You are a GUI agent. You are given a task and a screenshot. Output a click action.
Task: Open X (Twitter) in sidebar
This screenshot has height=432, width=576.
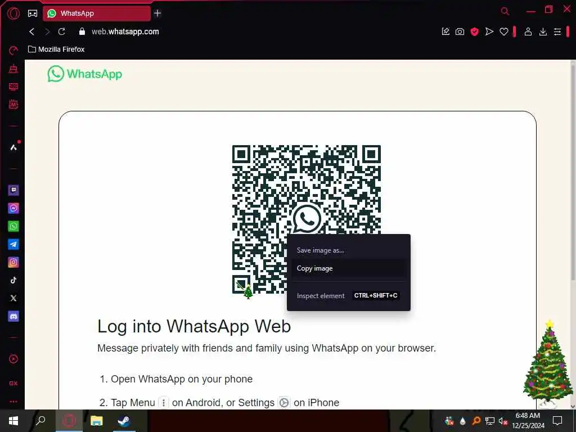13,298
